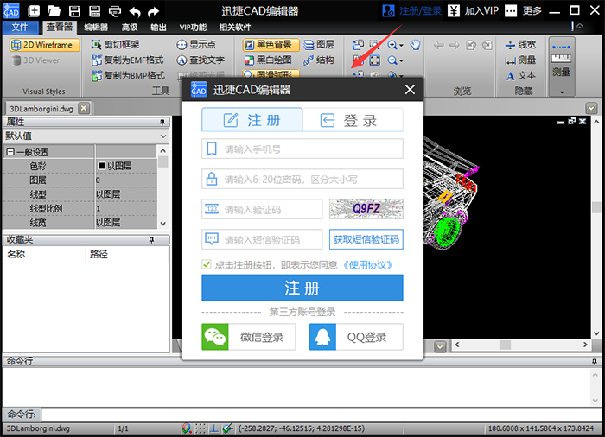The width and height of the screenshot is (605, 437).
Task: Switch to the 编辑器 tab
Action: pos(96,27)
